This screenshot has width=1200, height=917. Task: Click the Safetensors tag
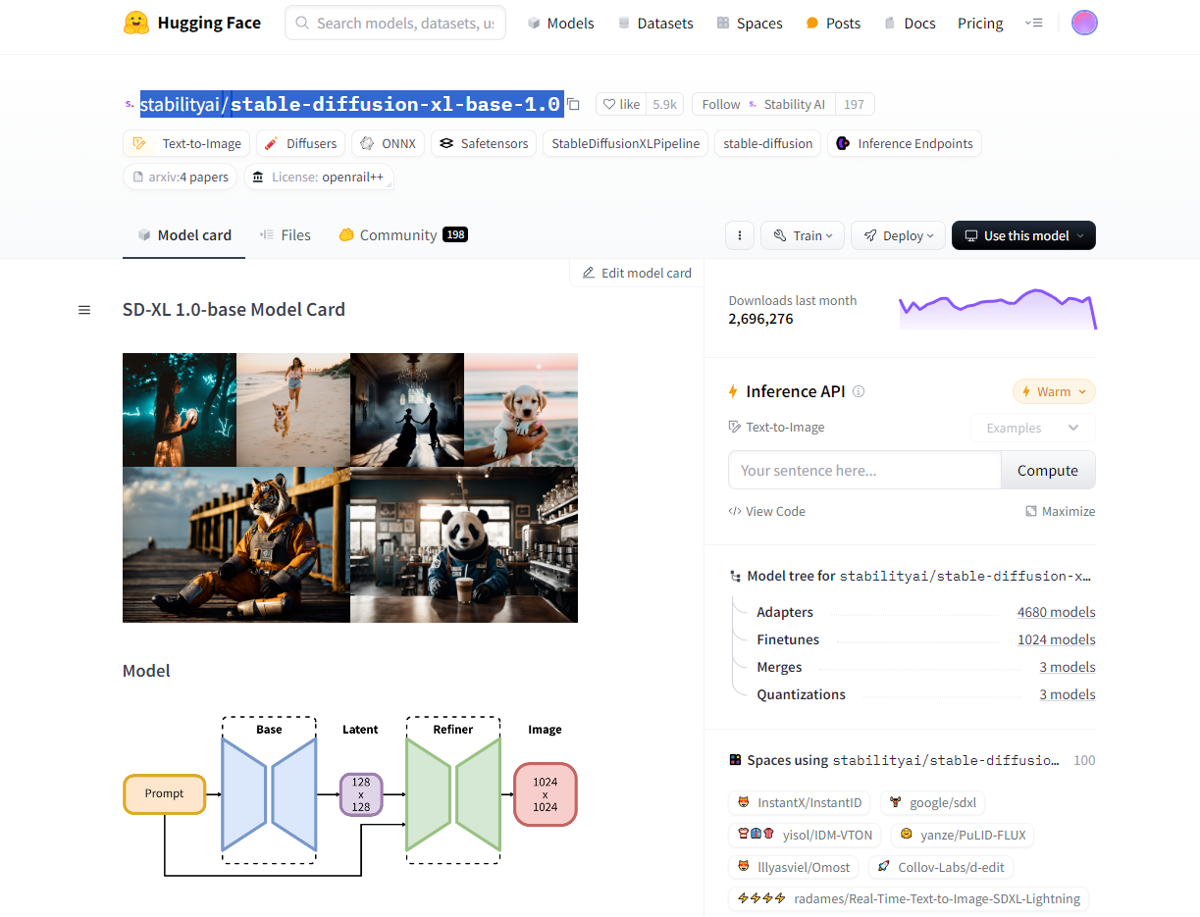tap(484, 143)
